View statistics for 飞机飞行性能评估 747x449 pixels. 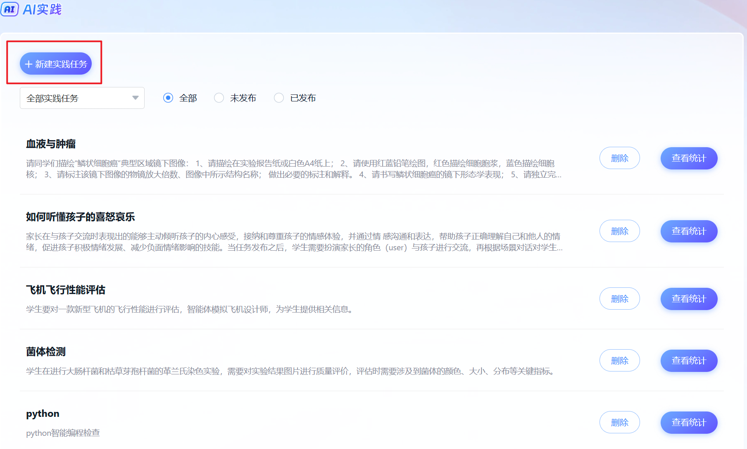tap(689, 299)
